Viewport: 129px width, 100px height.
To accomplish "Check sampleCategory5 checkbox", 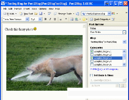I will tap(92, 64).
